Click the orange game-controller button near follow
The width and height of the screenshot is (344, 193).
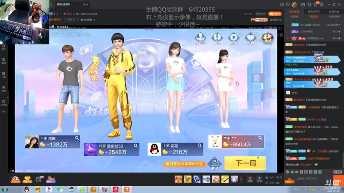[275, 14]
